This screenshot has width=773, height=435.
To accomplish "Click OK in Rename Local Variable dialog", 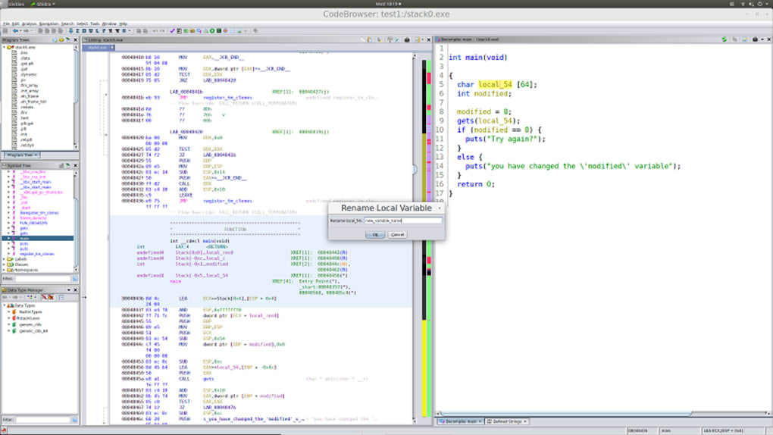I will [x=375, y=235].
